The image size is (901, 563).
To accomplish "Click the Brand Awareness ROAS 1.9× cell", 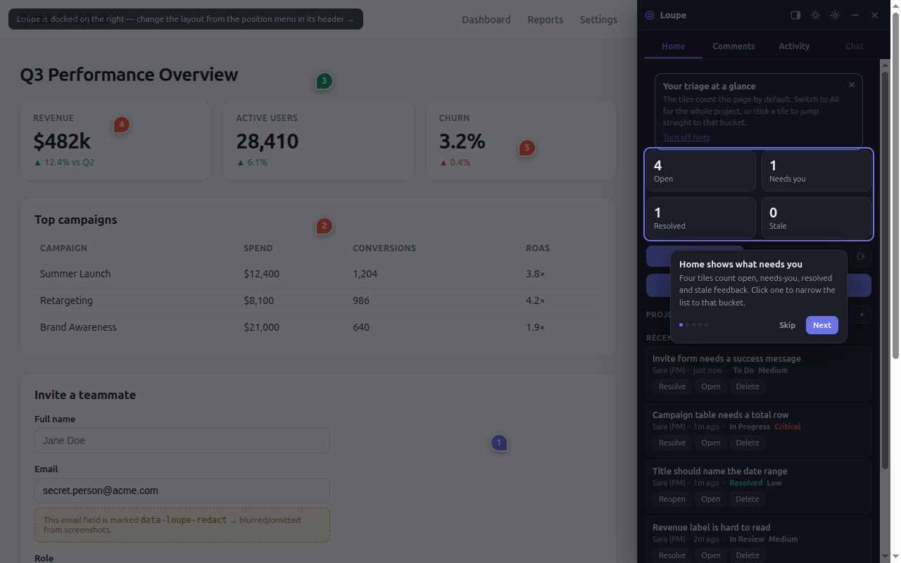I will 535,327.
